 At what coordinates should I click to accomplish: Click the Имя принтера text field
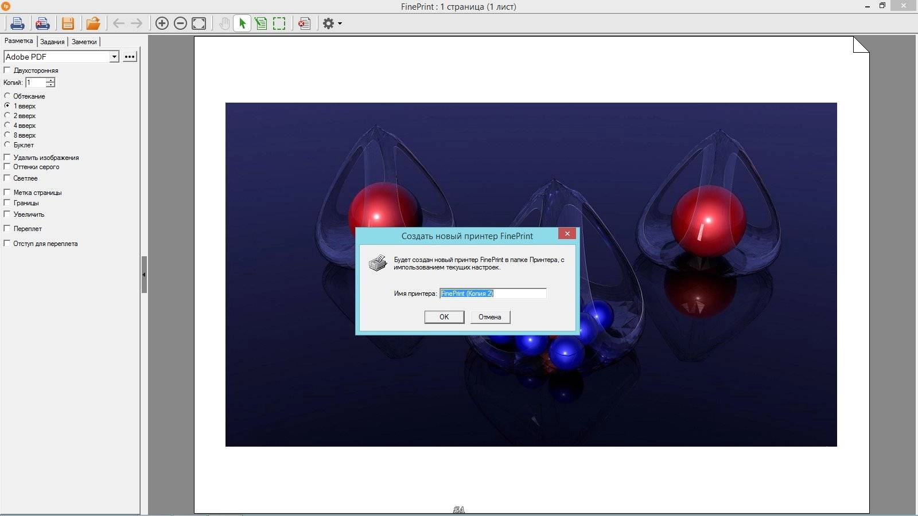coord(493,294)
